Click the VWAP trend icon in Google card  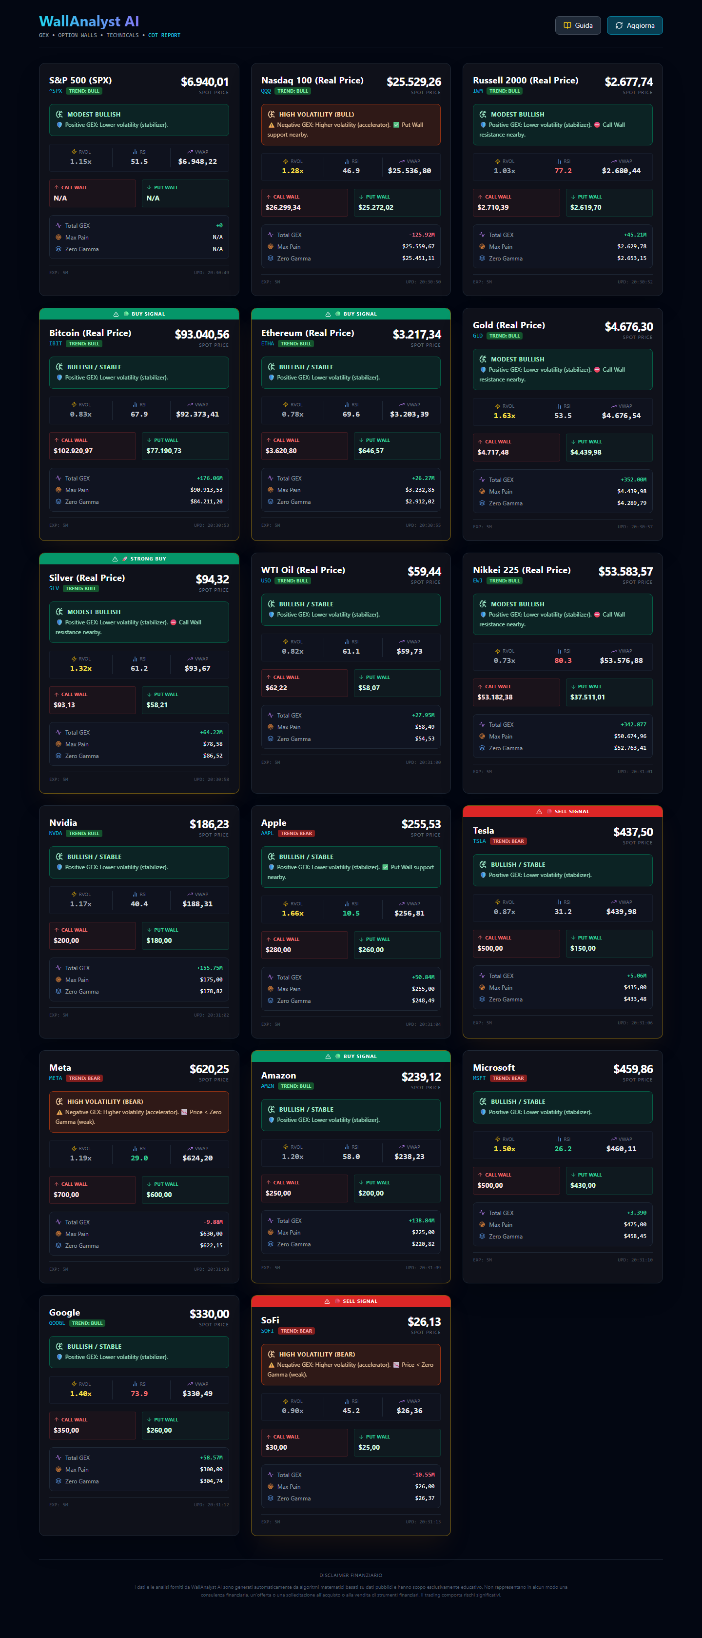pyautogui.click(x=190, y=1384)
